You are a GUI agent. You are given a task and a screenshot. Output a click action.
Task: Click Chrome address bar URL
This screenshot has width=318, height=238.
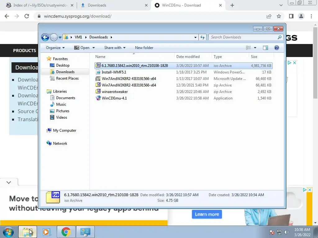pyautogui.click(x=77, y=16)
